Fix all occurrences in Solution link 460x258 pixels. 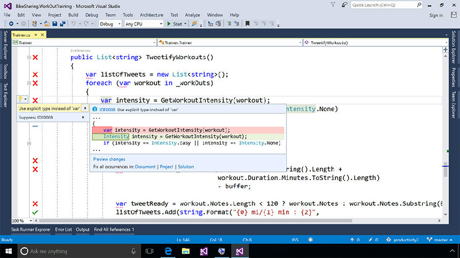click(186, 167)
